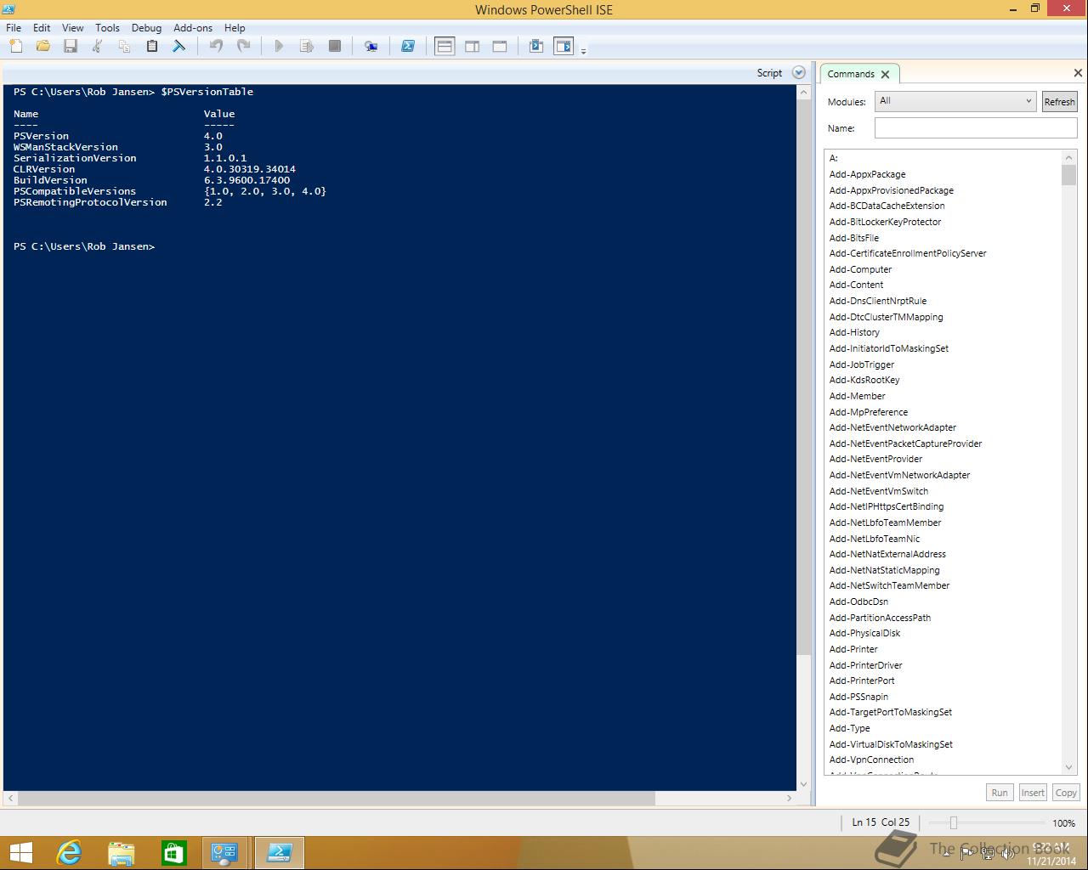Open Windows Start button

[20, 853]
